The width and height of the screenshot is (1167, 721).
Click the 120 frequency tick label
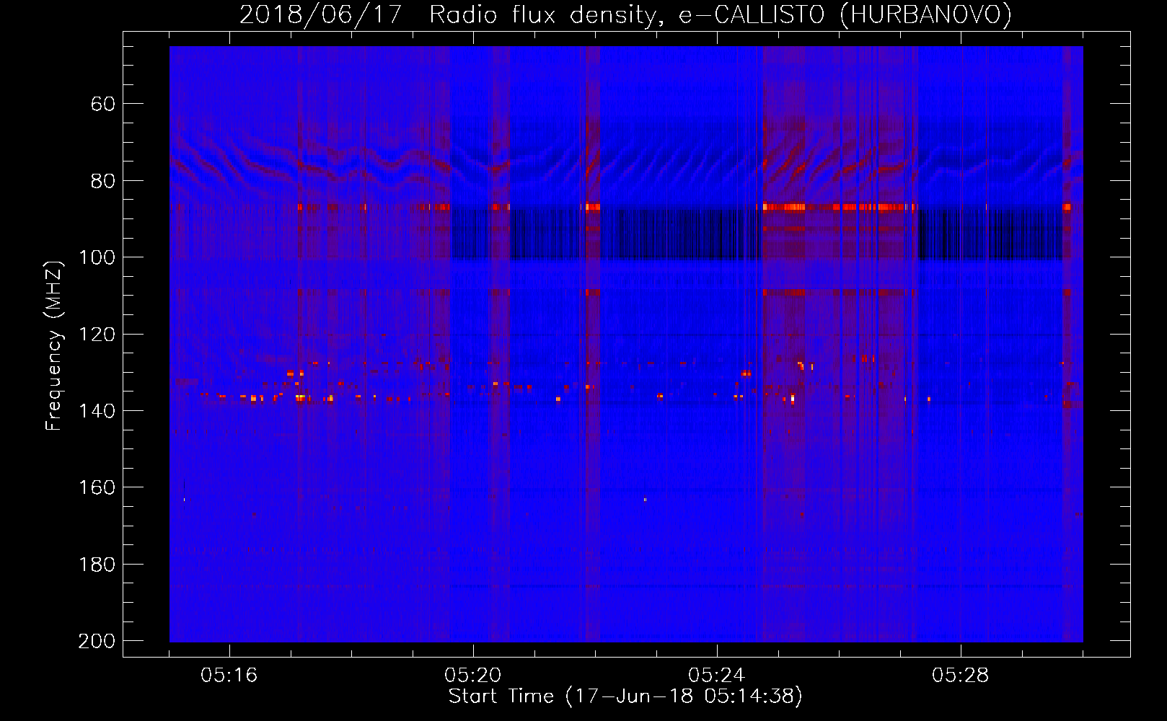point(97,335)
